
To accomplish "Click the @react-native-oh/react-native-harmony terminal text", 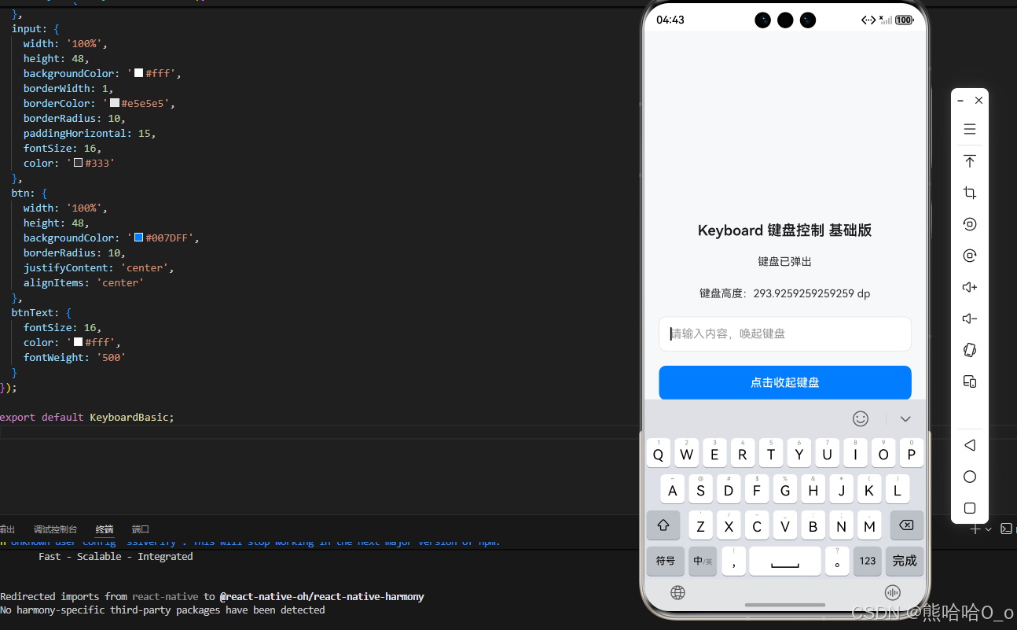I will (321, 596).
